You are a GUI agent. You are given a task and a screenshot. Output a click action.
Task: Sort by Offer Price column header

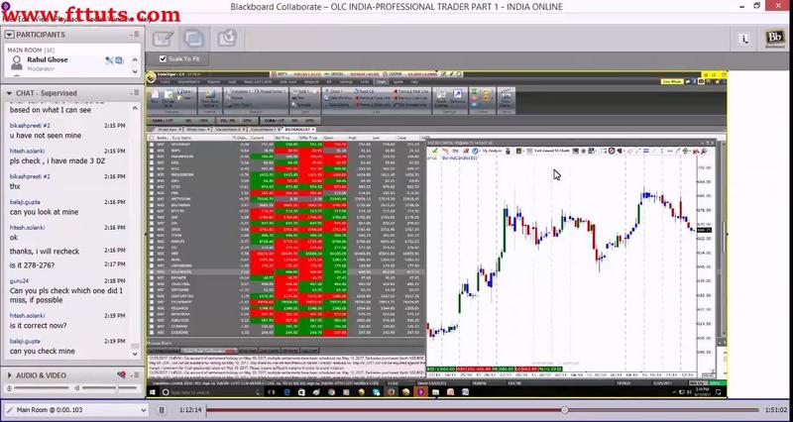pyautogui.click(x=310, y=138)
